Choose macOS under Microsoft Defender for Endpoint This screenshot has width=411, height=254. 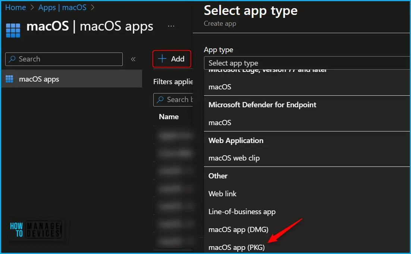(307, 123)
